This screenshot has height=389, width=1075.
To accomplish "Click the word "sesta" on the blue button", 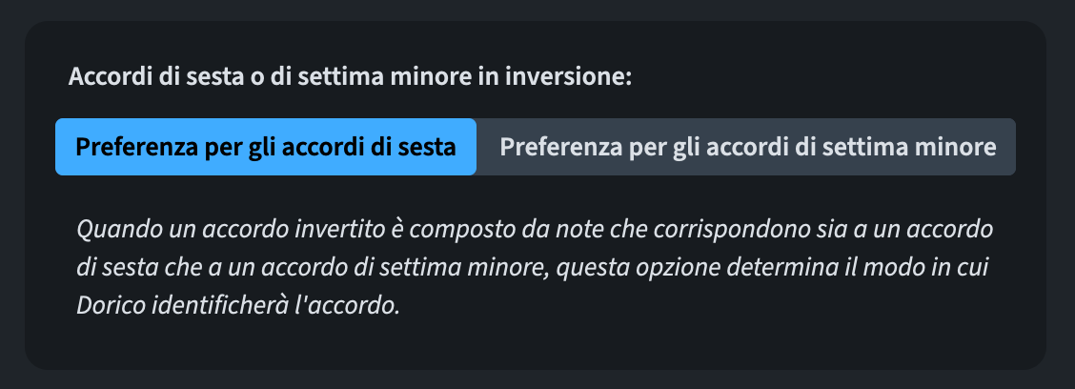I will [426, 148].
